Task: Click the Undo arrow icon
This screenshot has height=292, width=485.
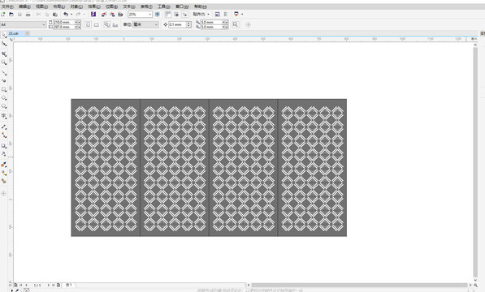Action: (x=66, y=15)
